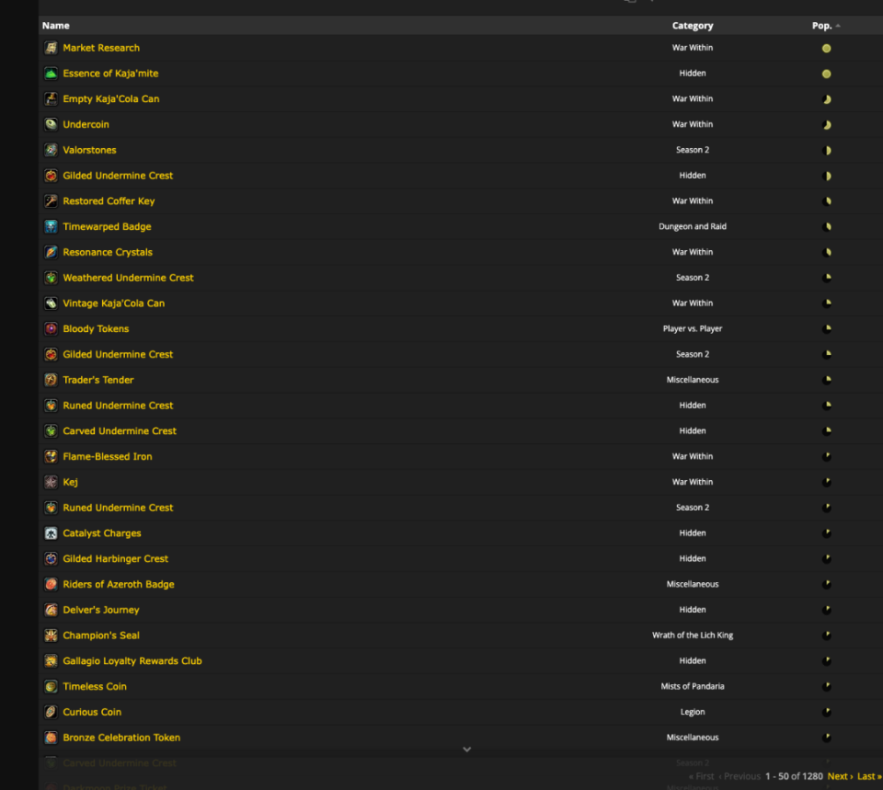Click the Undercoin currency icon

tap(51, 124)
